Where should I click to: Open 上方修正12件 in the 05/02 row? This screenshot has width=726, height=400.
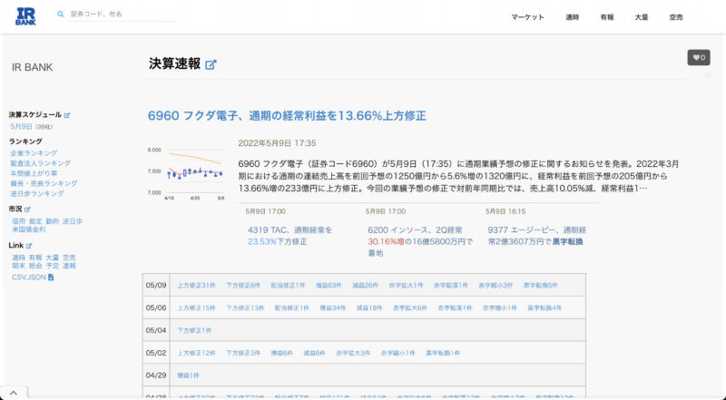[196, 353]
